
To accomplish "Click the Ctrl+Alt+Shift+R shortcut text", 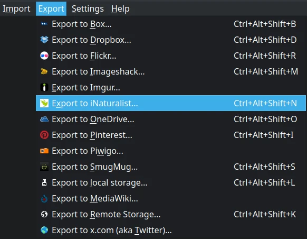I will pyautogui.click(x=265, y=56).
